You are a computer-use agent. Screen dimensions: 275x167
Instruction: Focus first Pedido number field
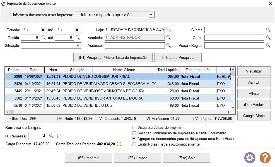(x=30, y=38)
